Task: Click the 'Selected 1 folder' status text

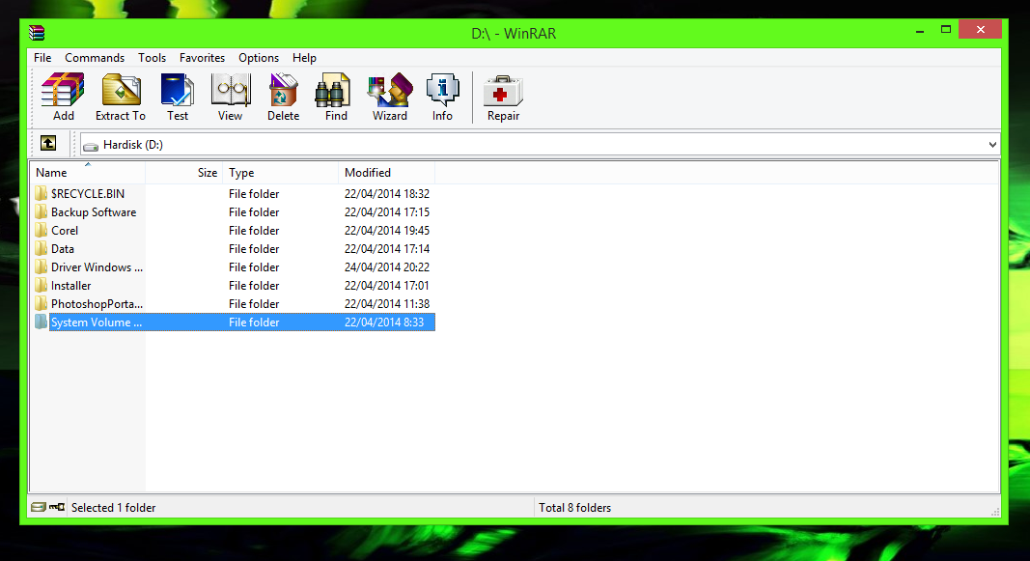Action: click(x=114, y=508)
